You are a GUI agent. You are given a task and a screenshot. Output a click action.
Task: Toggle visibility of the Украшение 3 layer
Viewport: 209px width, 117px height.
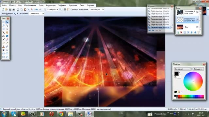[197, 12]
